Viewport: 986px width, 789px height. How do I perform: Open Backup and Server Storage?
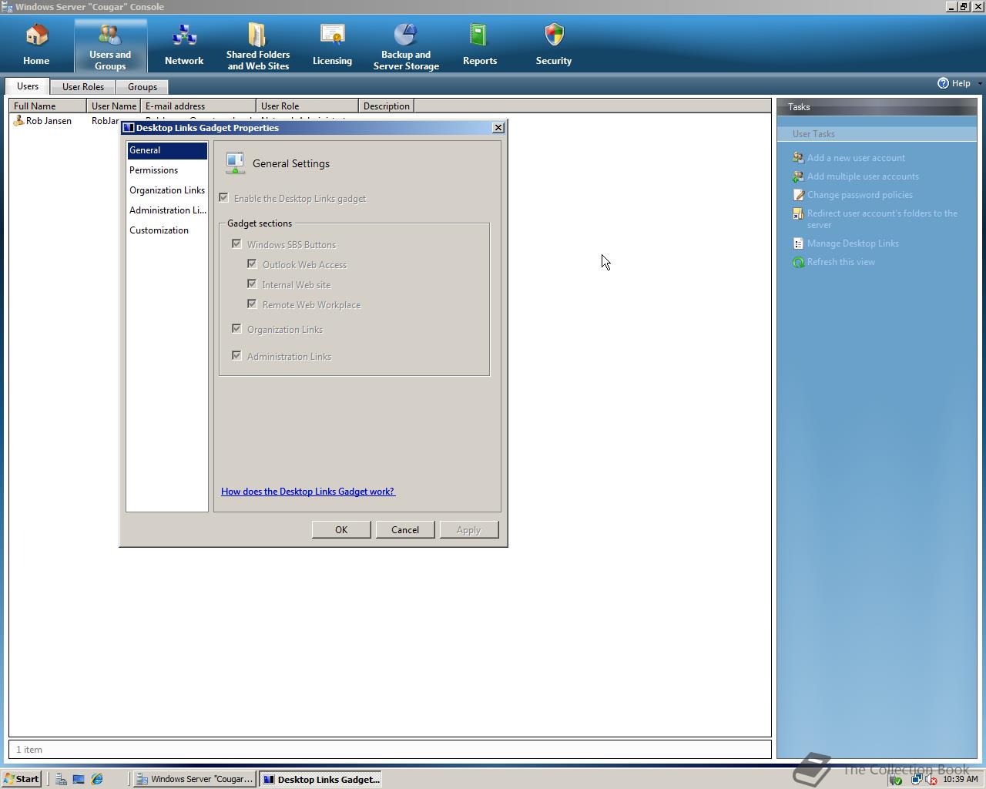point(406,46)
